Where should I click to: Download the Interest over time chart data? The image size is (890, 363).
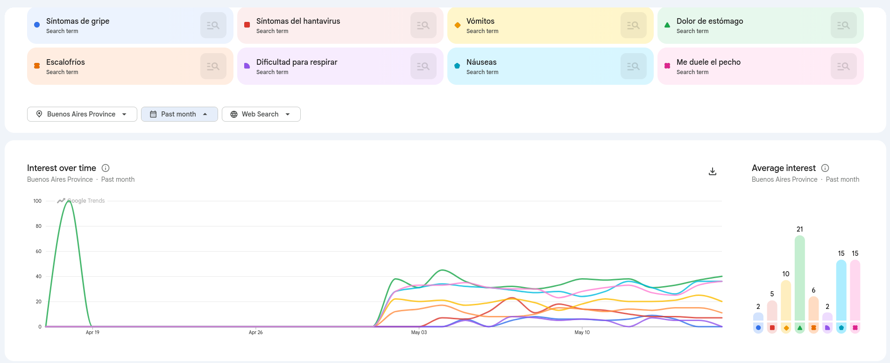tap(713, 171)
